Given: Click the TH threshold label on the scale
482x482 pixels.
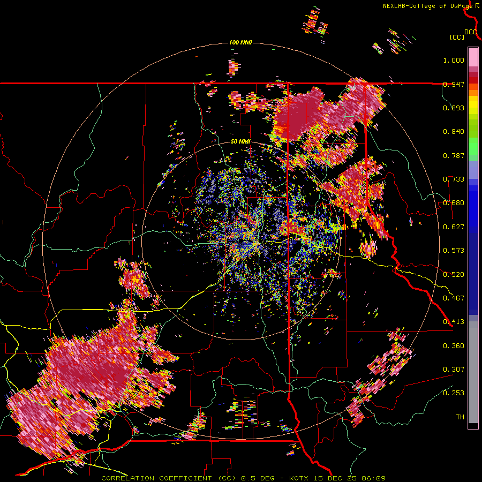Looking at the screenshot, I should point(460,417).
